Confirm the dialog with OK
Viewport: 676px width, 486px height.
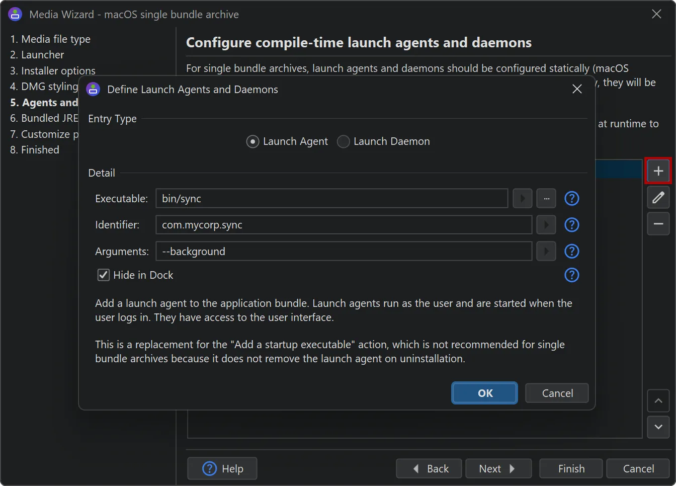(x=484, y=393)
